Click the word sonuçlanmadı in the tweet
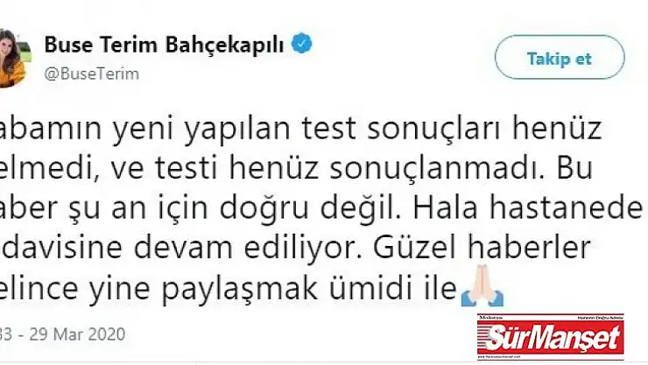Screen dimensions: 648x365 436,168
